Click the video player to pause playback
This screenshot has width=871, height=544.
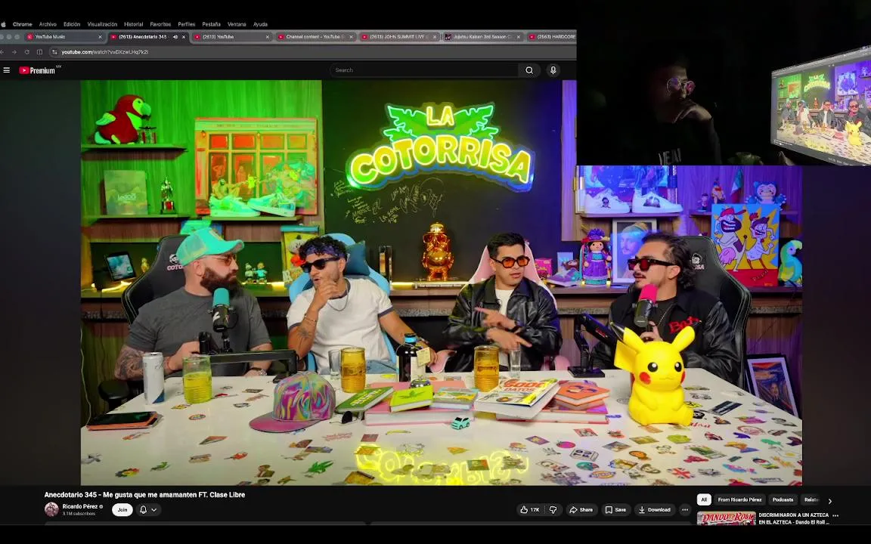pos(441,283)
